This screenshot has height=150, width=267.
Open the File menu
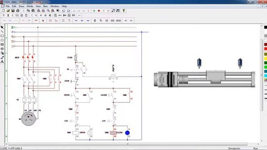(x=8, y=6)
